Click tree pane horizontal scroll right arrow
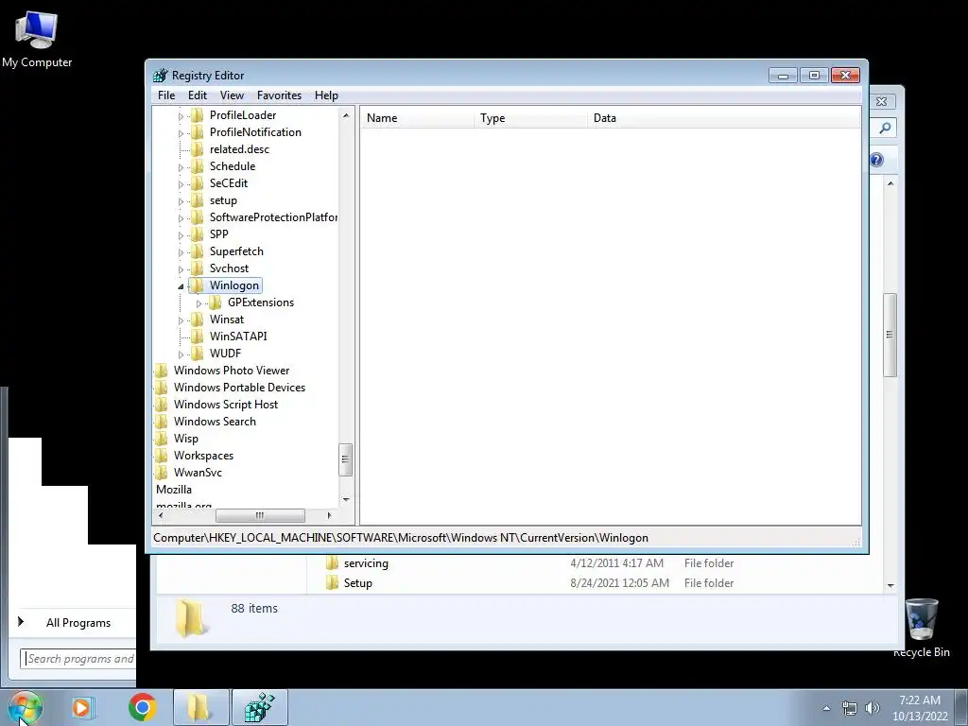The image size is (968, 726). click(x=329, y=515)
